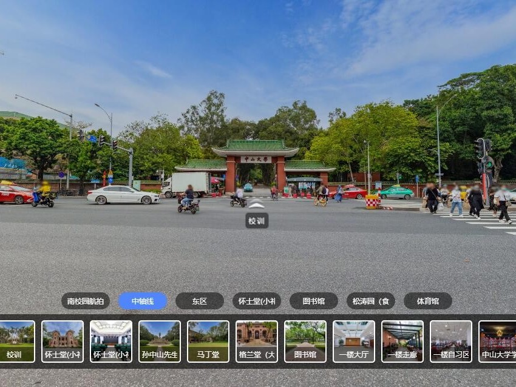This screenshot has height=387, width=516.
Task: Open the 松涛园（食 category tab
Action: (371, 301)
